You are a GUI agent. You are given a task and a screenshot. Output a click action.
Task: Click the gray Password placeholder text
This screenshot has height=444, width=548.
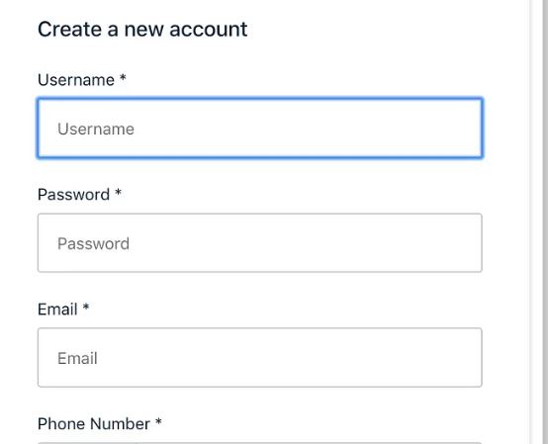(93, 244)
